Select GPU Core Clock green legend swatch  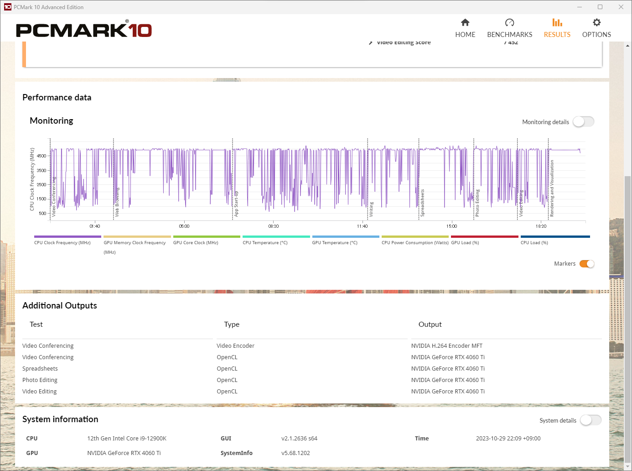[x=207, y=236]
